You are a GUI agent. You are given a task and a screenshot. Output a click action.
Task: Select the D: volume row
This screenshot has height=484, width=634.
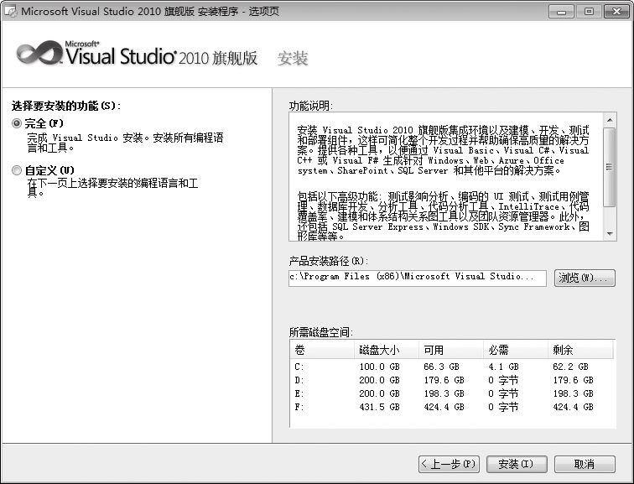pyautogui.click(x=452, y=380)
